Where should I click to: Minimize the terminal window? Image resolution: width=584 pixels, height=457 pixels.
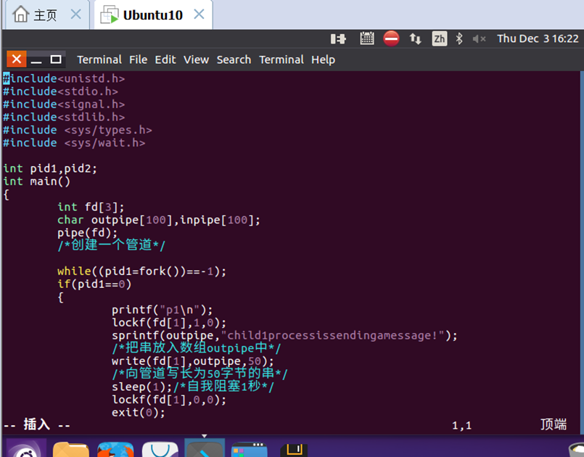(36, 59)
